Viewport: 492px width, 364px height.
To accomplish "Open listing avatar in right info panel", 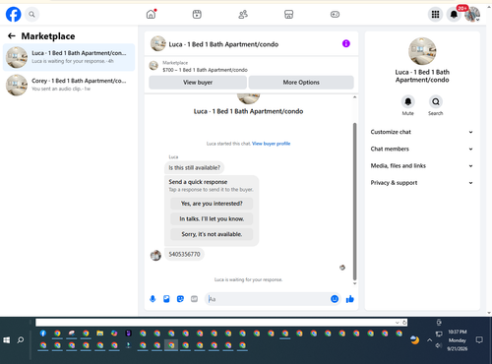I will (x=422, y=51).
